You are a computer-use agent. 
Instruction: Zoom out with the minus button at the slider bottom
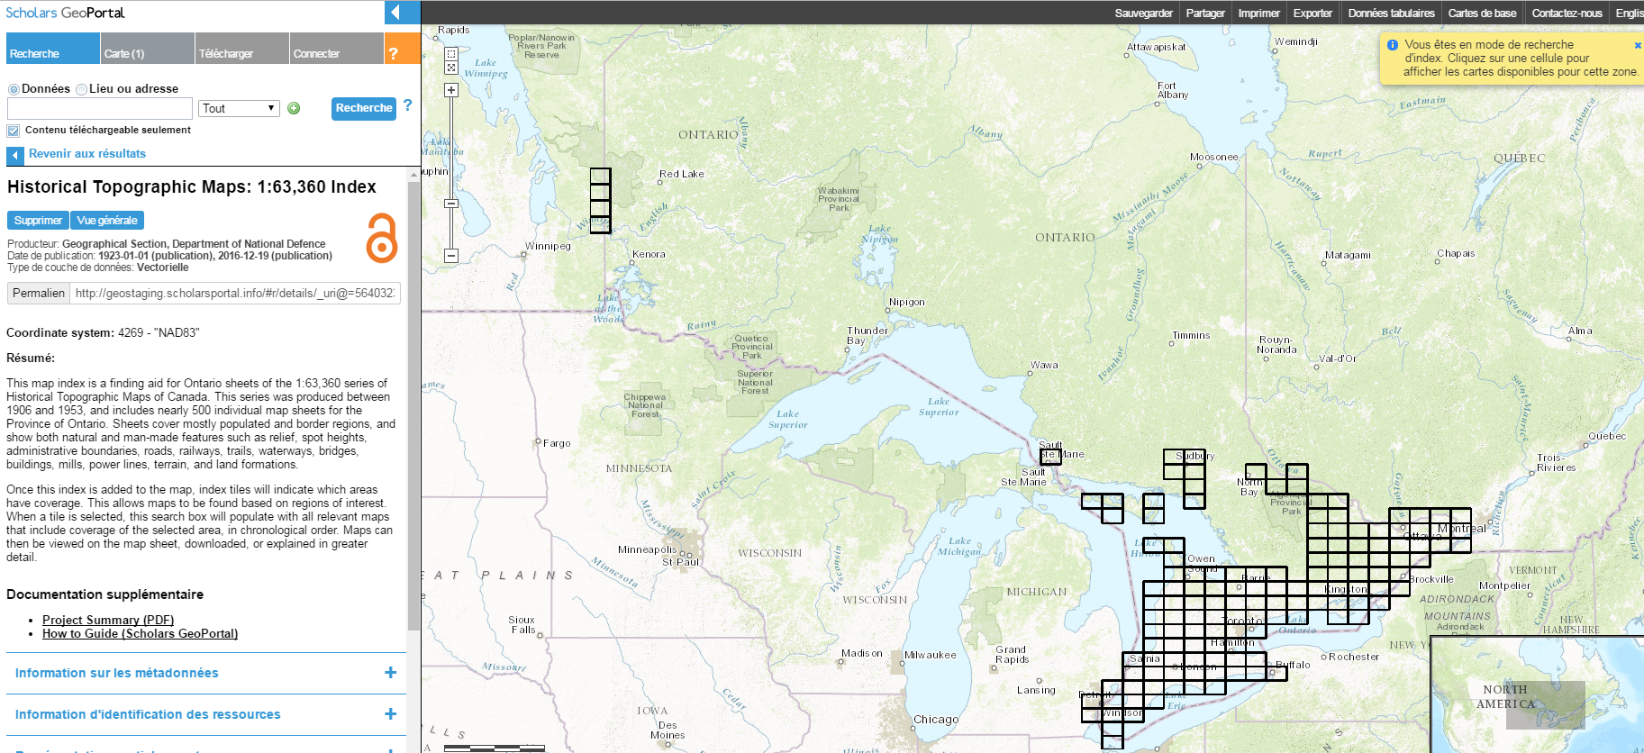point(451,256)
